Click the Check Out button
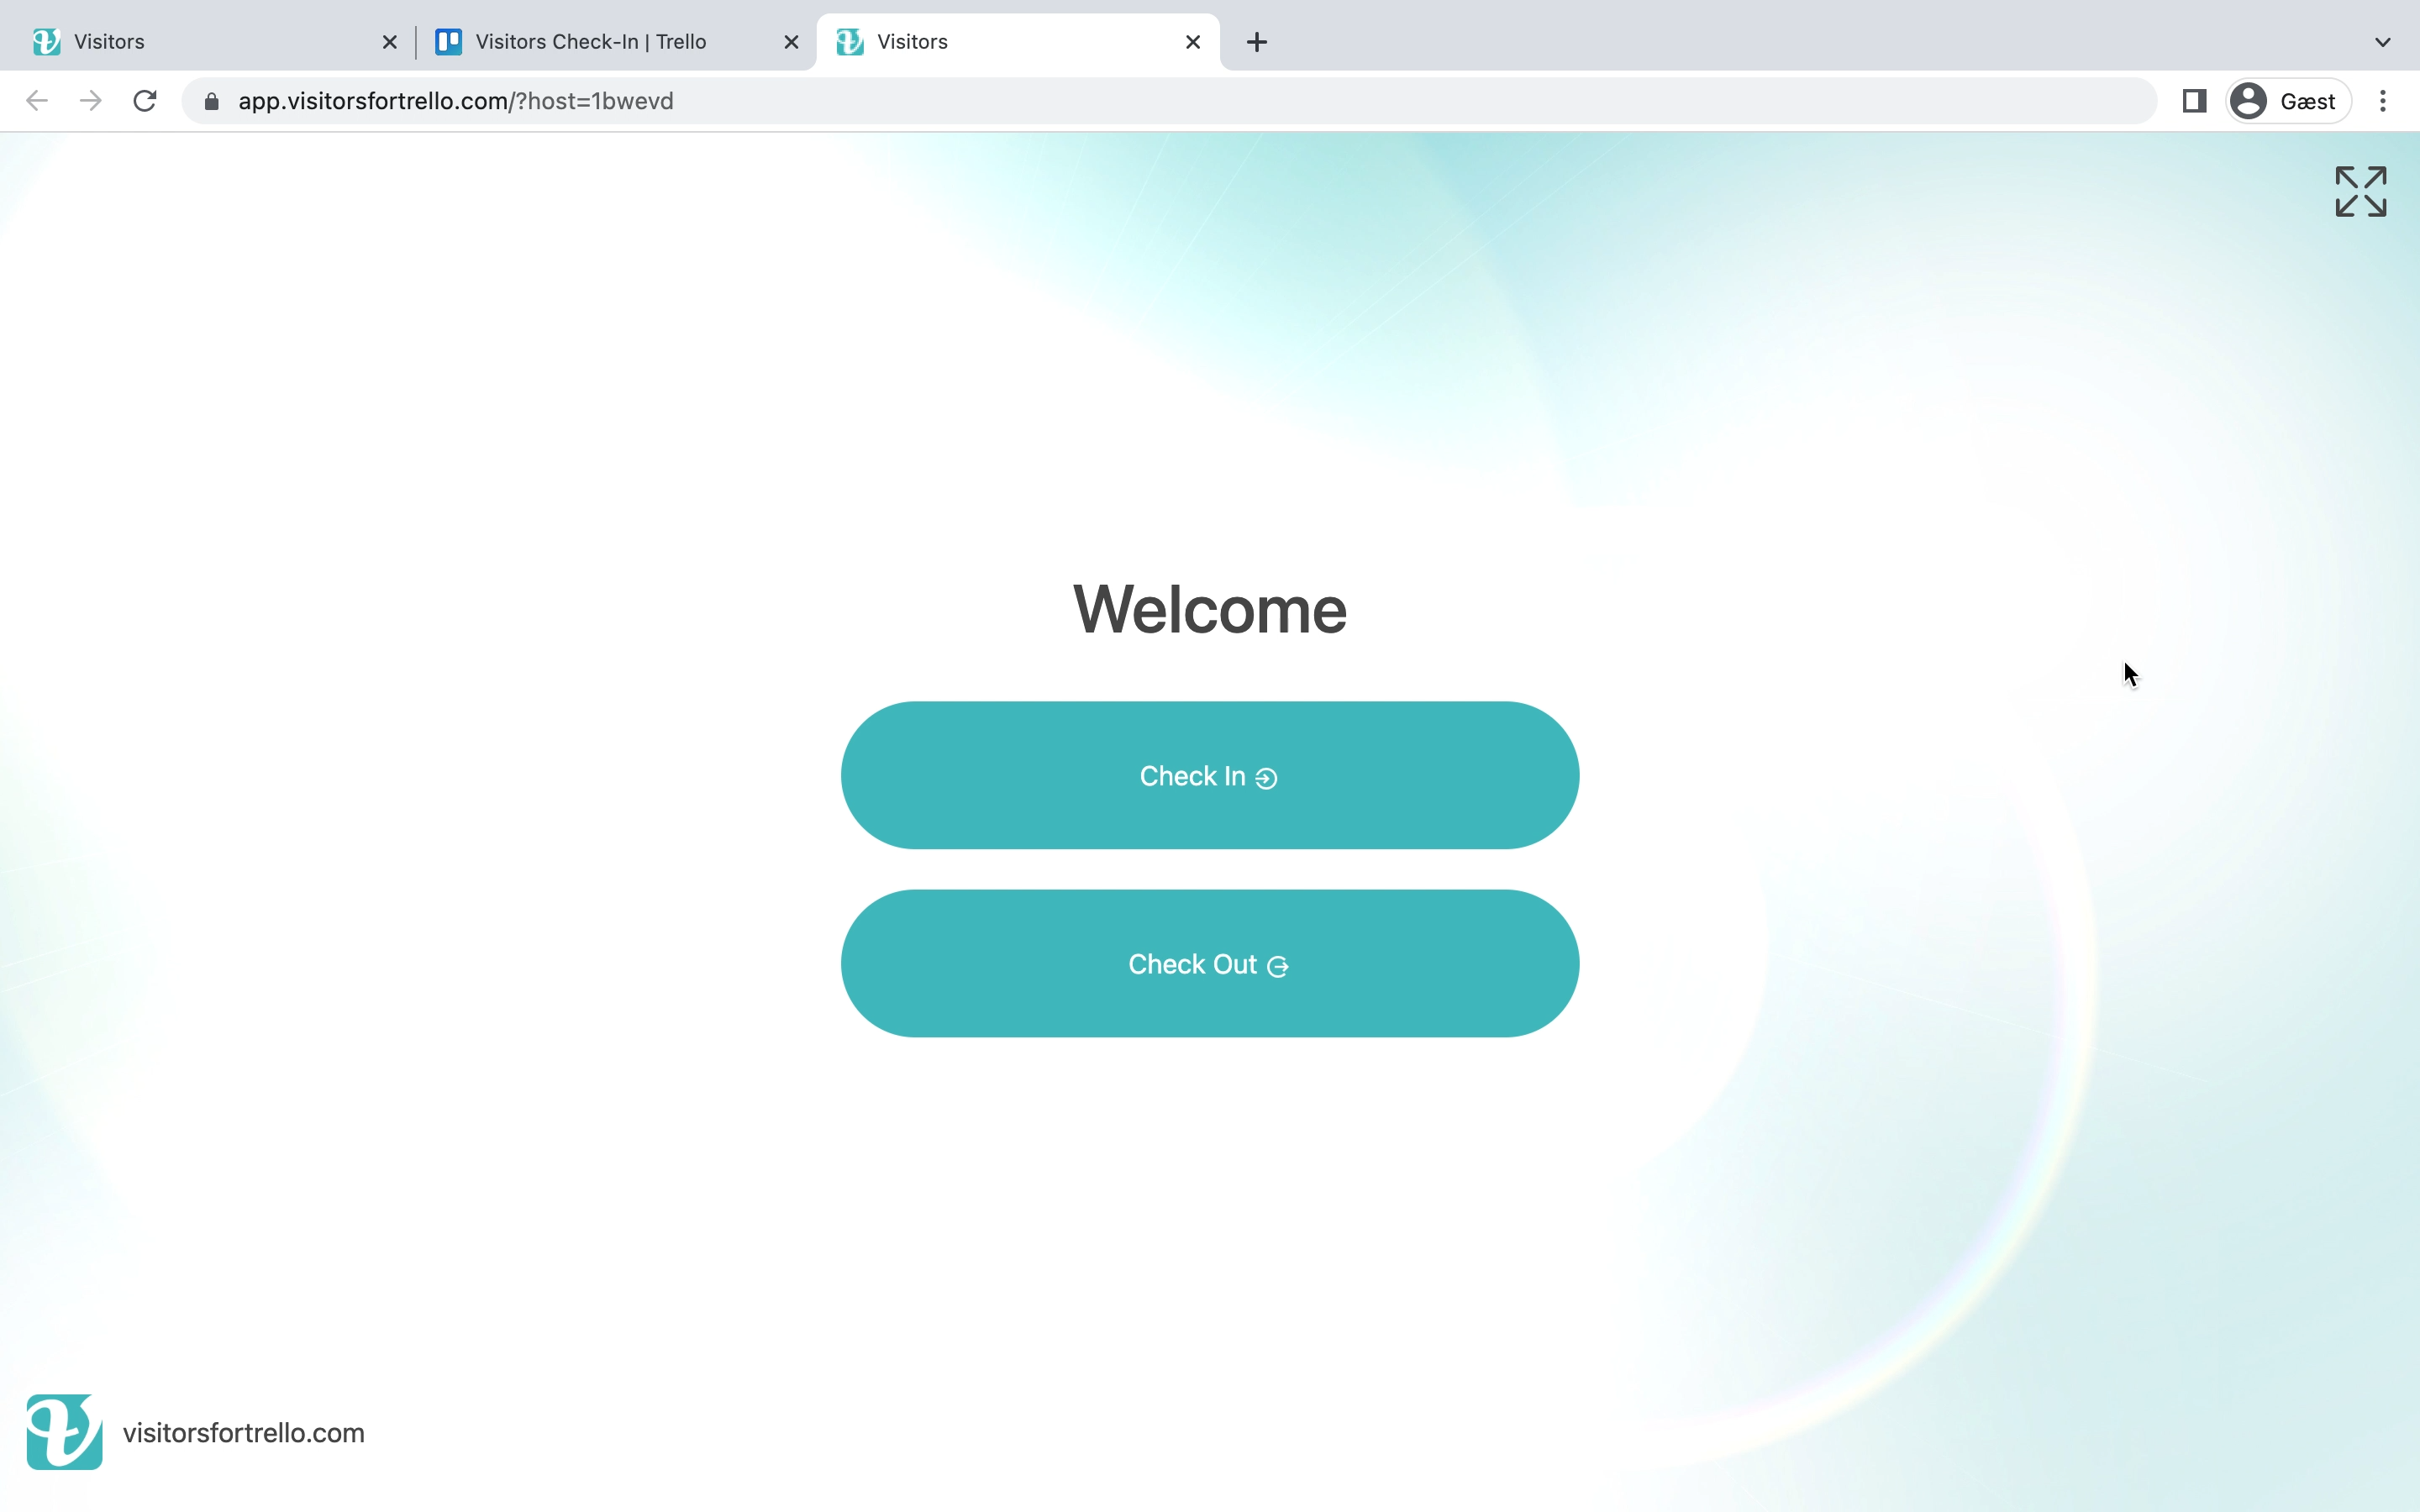 coord(1210,963)
